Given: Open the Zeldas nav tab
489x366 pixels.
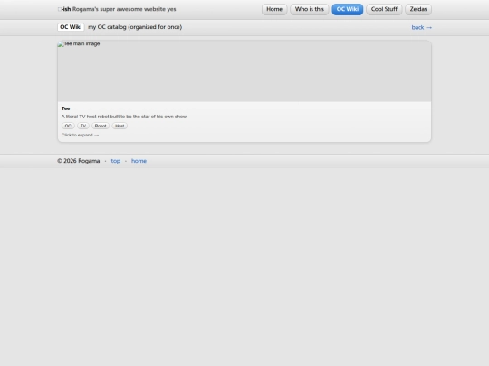Looking at the screenshot, I should [x=418, y=9].
